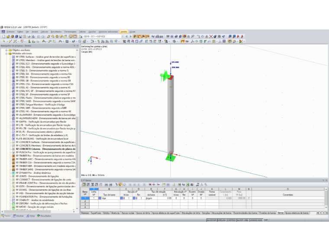Screen dimensions: 329x247
Task: Toggle the first highlighted results display button
Action: pos(135,36)
